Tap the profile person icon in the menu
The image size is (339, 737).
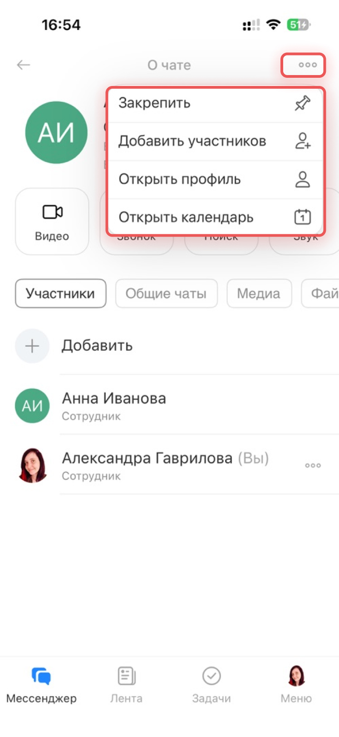click(302, 180)
